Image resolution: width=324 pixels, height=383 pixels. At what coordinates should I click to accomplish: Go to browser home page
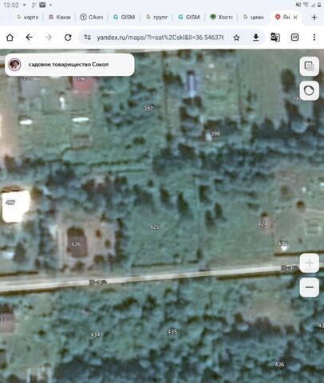click(10, 38)
